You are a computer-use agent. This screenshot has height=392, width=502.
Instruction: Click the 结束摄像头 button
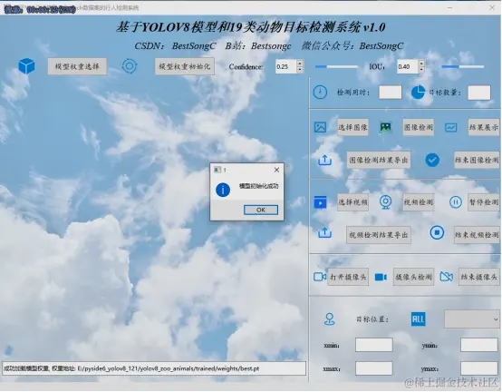pos(479,277)
